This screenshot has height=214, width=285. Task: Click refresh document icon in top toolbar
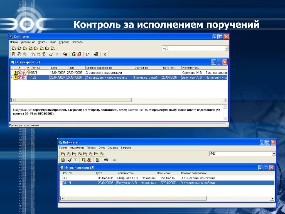point(88,54)
